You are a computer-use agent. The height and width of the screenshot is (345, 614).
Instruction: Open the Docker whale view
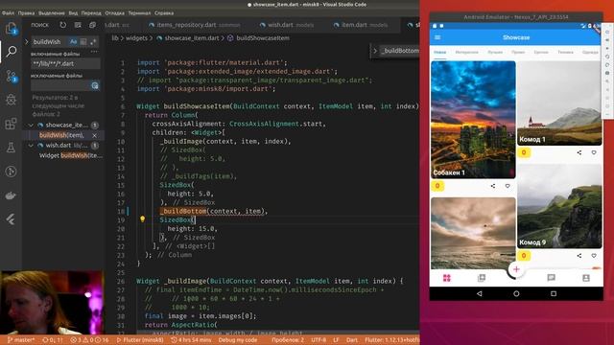[11, 195]
